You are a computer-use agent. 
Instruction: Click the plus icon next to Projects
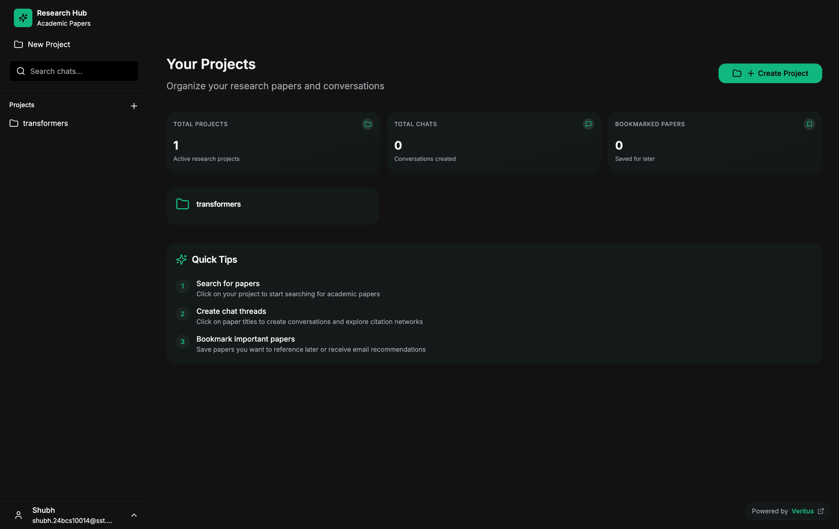point(134,106)
